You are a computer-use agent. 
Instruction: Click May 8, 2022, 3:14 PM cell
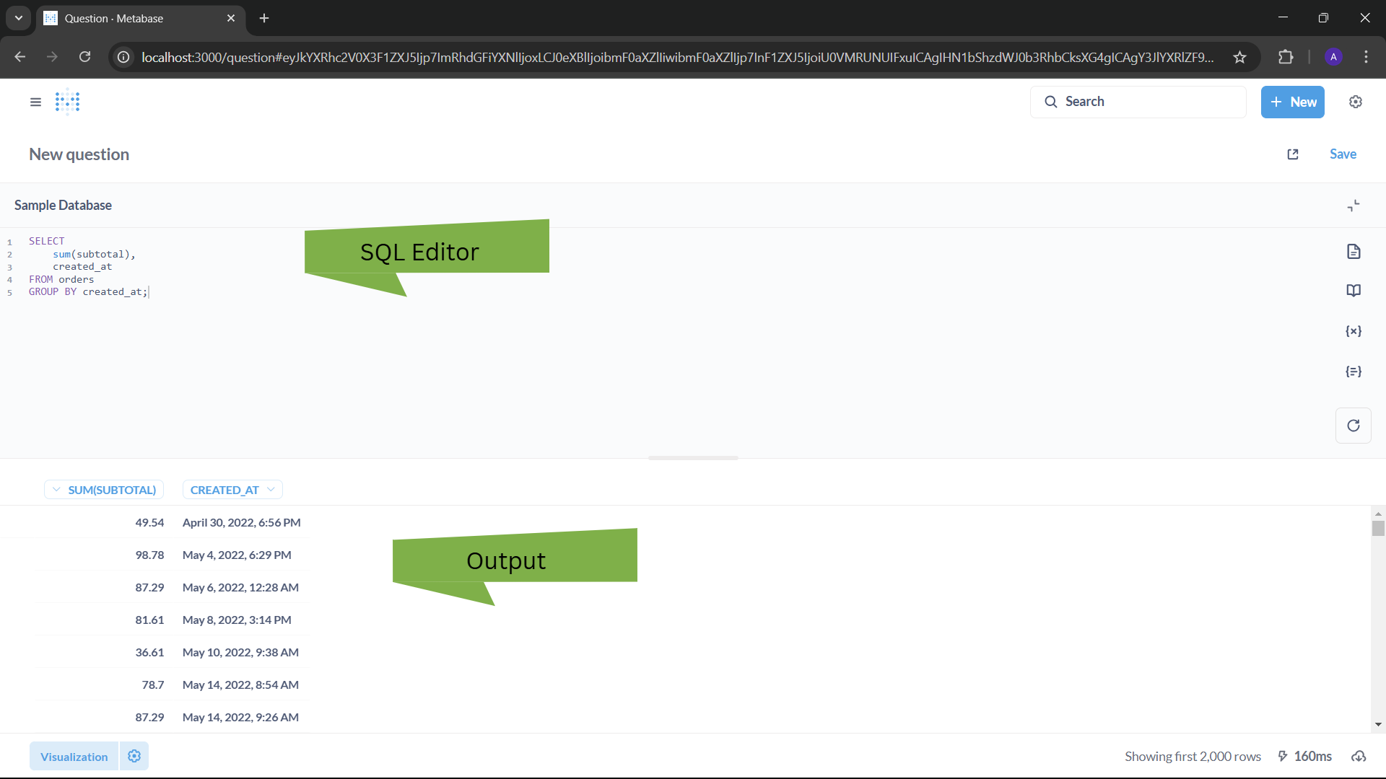237,620
